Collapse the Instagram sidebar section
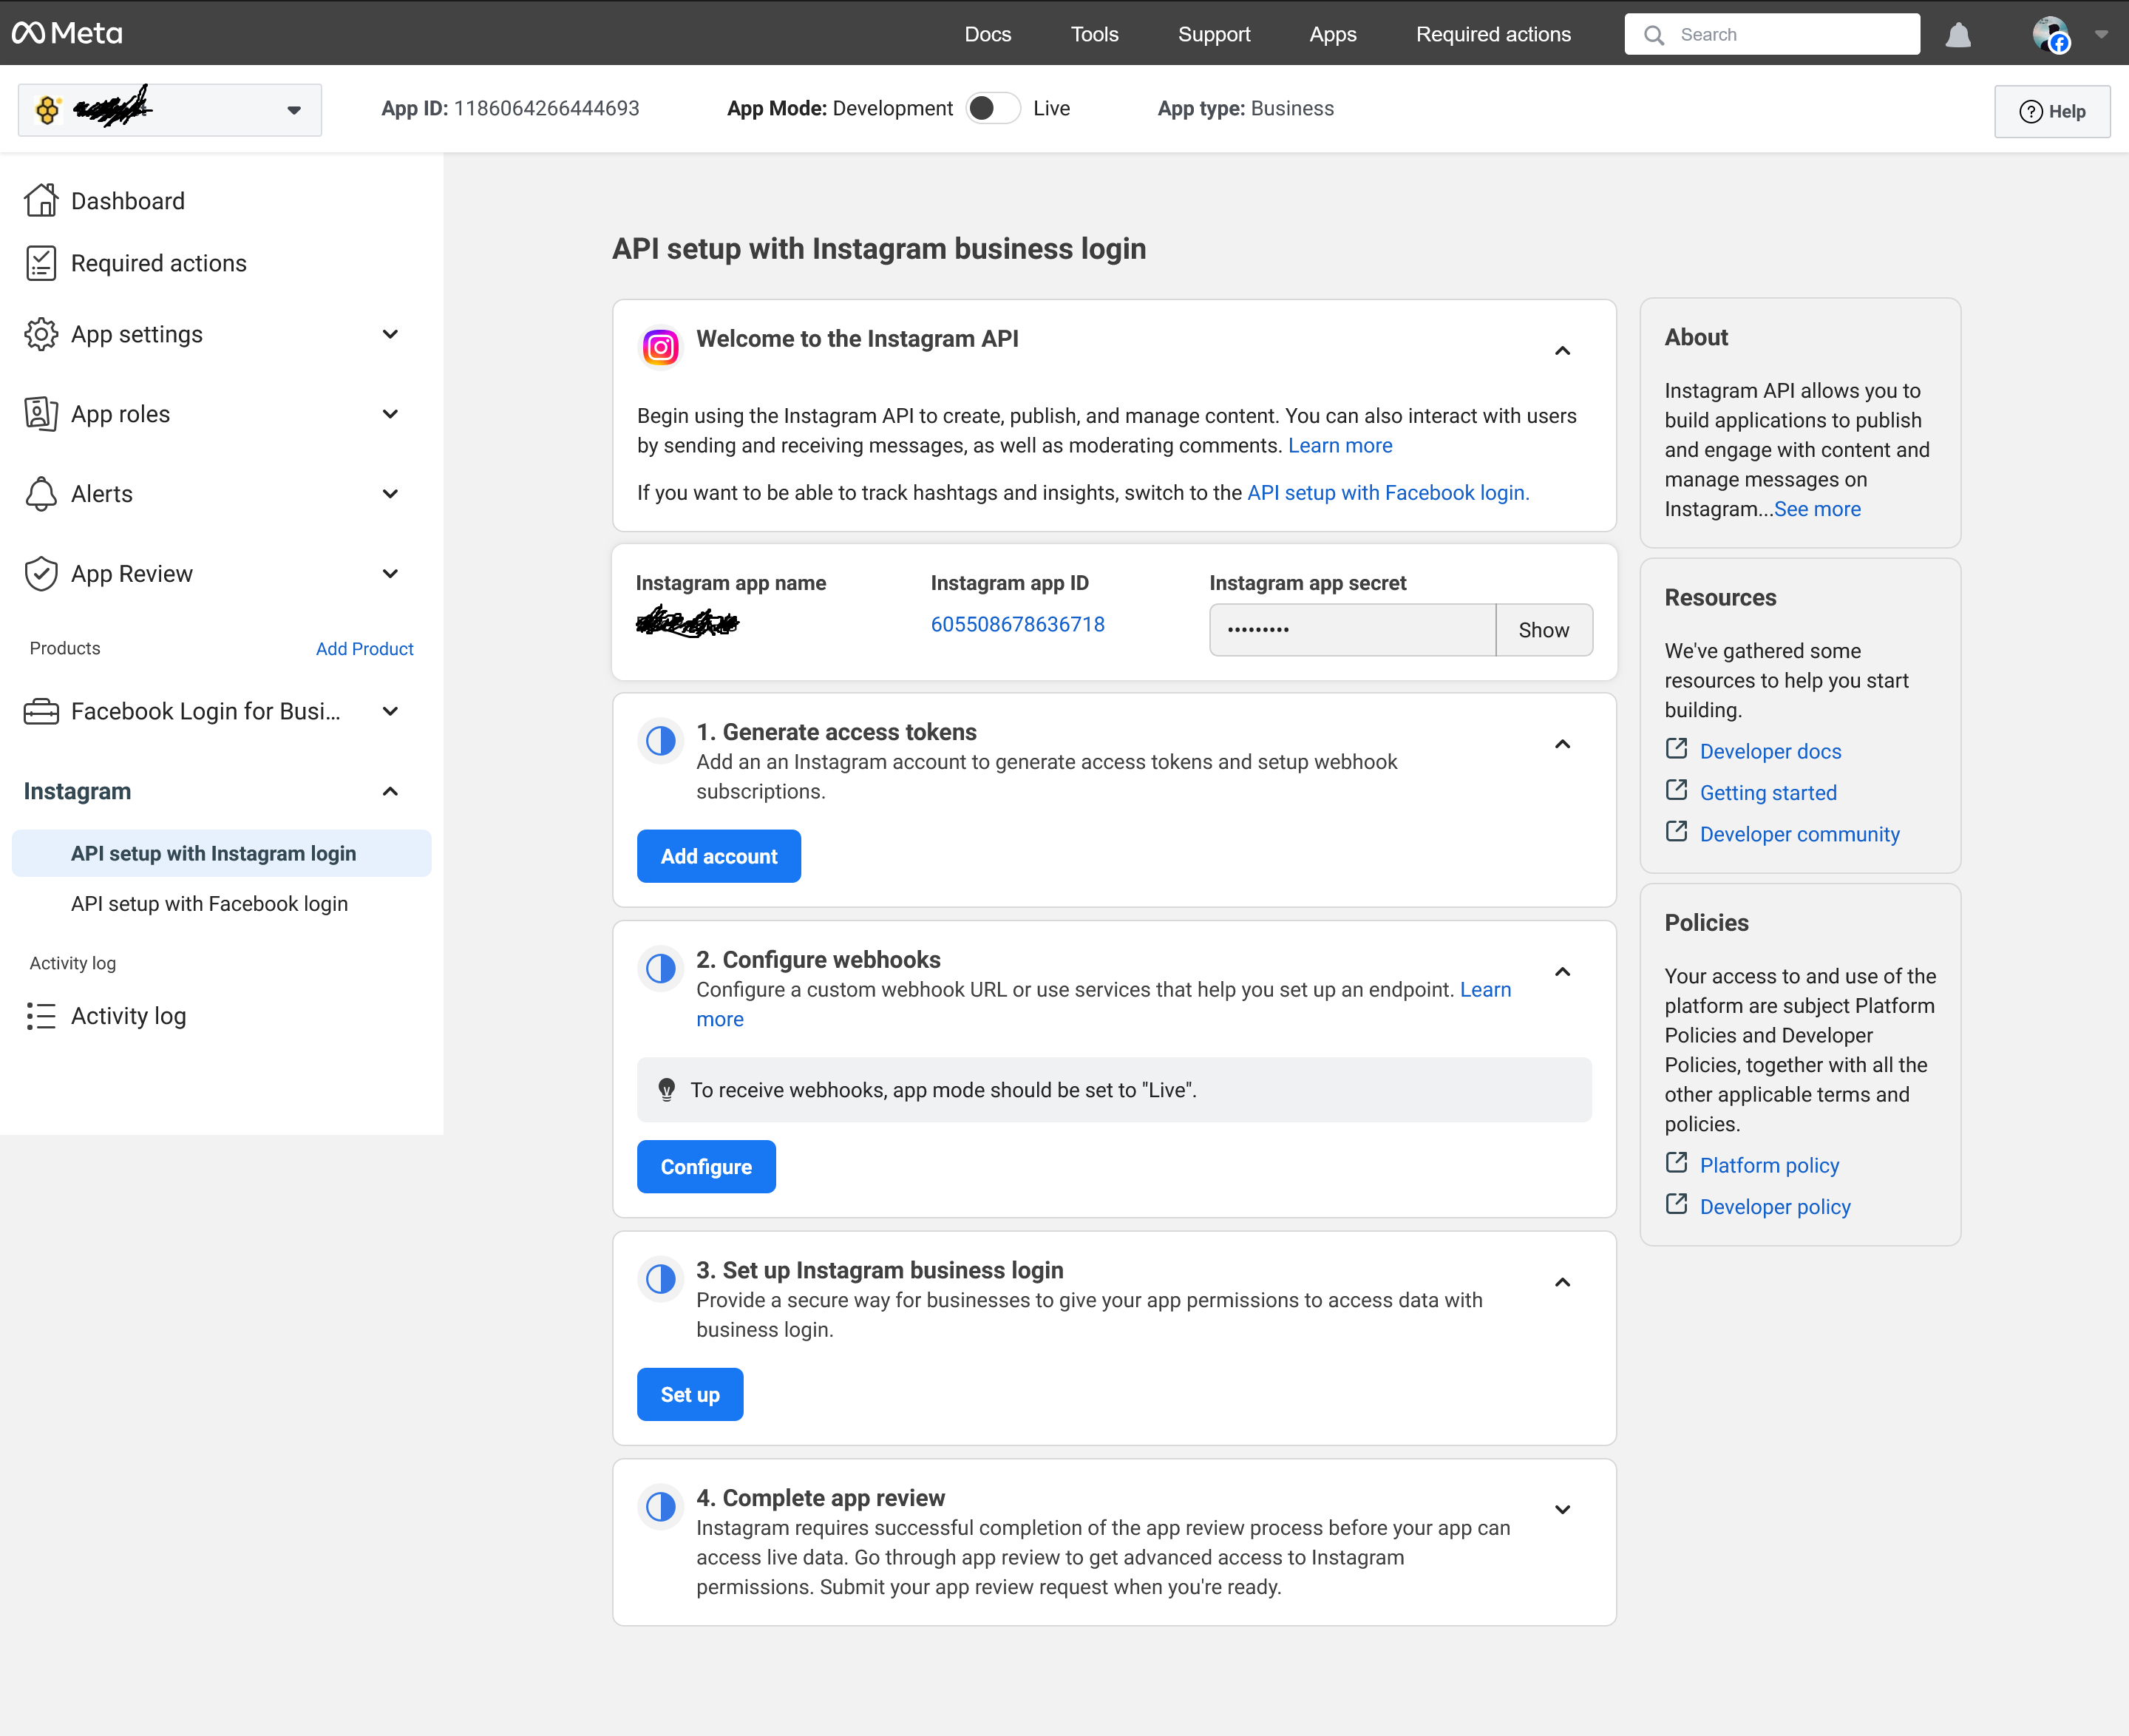Viewport: 2129px width, 1736px height. click(390, 791)
